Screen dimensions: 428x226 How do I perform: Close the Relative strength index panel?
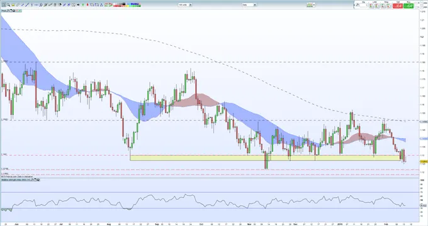[x=38, y=180]
